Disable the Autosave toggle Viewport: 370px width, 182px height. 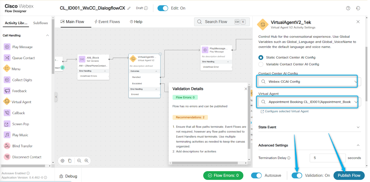pyautogui.click(x=256, y=175)
